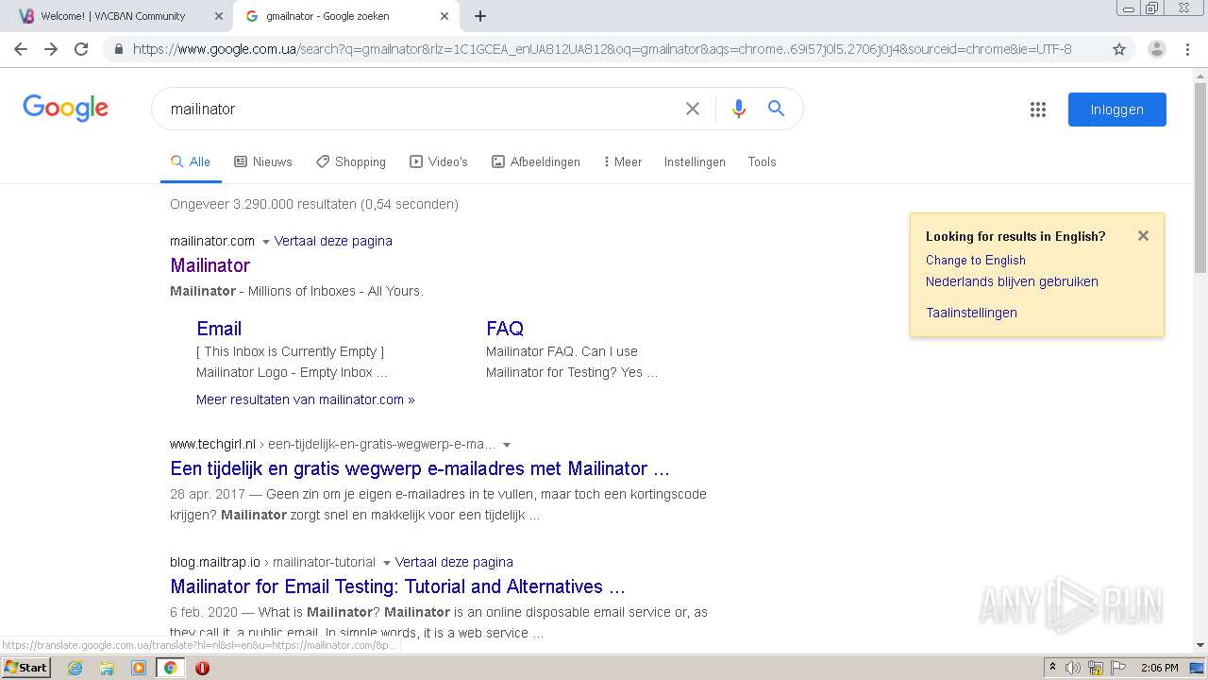Open the red antivirus taskbar icon
The height and width of the screenshot is (680, 1208).
202,668
